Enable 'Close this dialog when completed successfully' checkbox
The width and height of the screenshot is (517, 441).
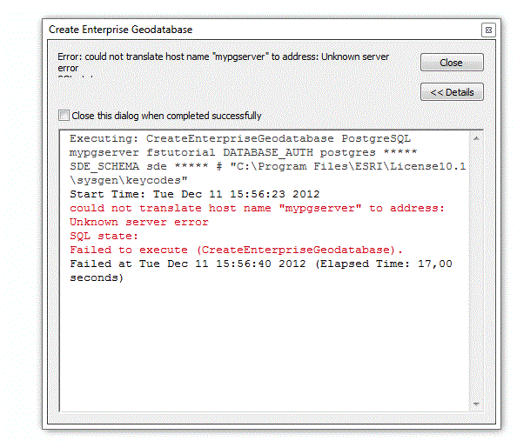click(x=64, y=116)
